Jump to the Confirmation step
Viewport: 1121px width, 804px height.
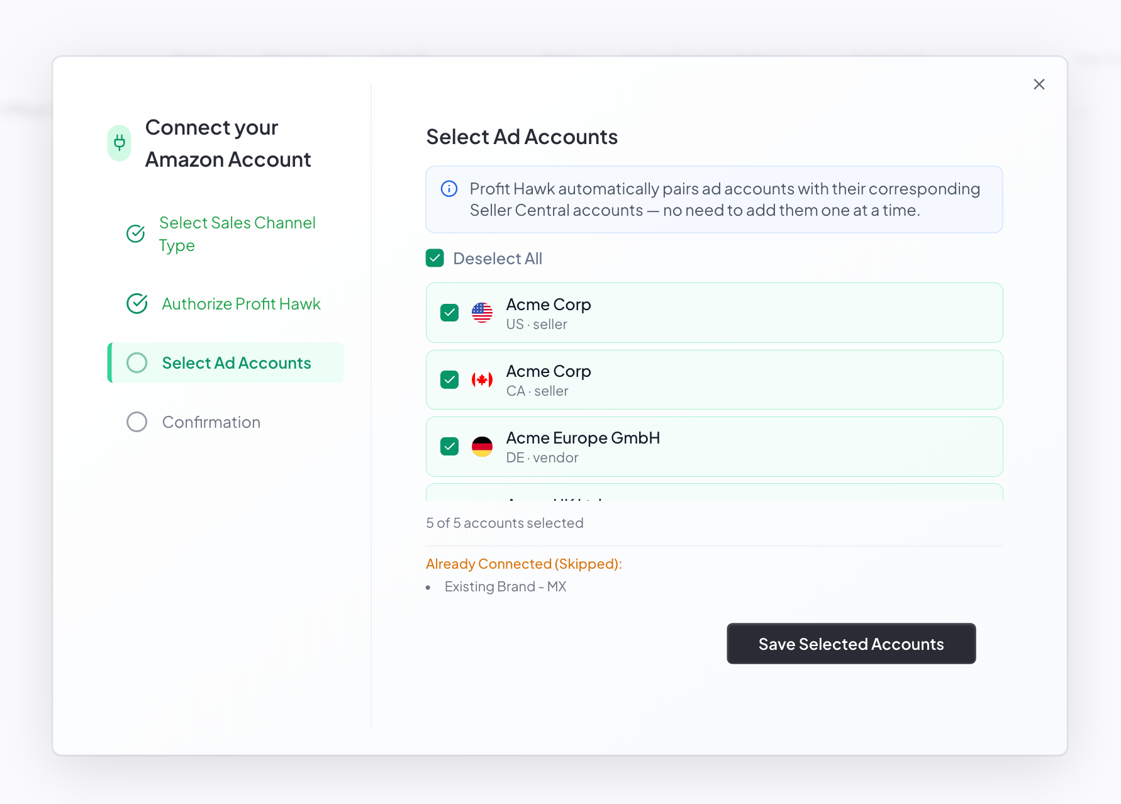[226, 422]
